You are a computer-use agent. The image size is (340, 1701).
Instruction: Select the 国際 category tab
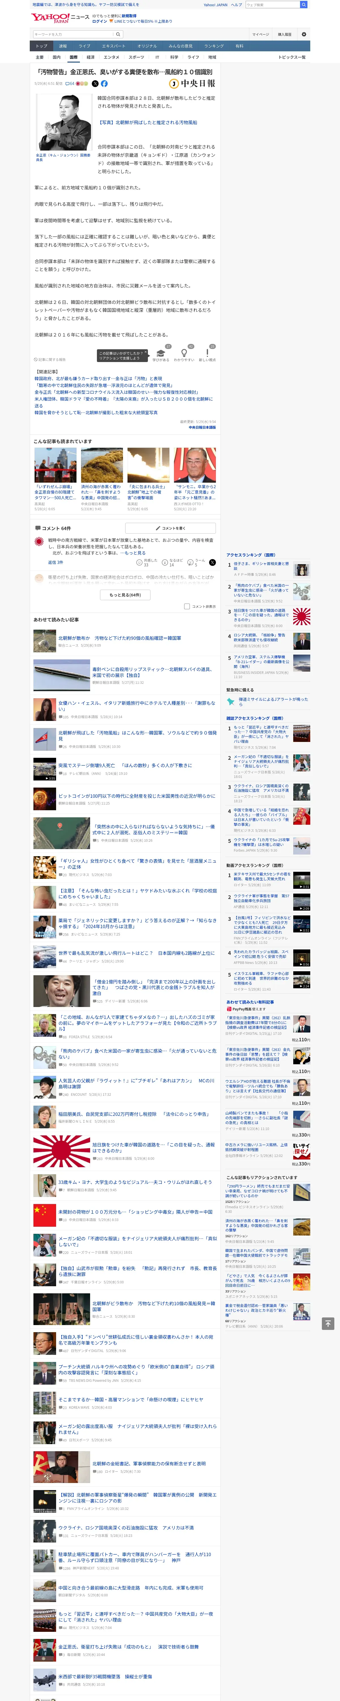[73, 58]
